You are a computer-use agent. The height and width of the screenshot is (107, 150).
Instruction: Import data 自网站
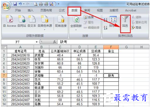22,21
